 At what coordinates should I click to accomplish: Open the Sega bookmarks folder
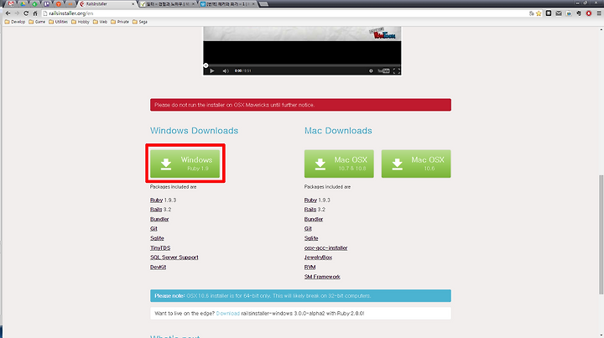tap(140, 22)
